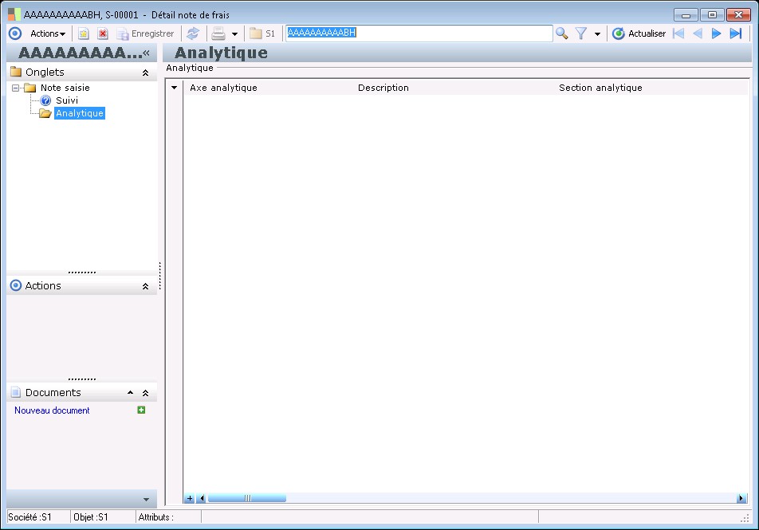Click the S1 folder button
This screenshot has width=759, height=530.
pos(262,33)
